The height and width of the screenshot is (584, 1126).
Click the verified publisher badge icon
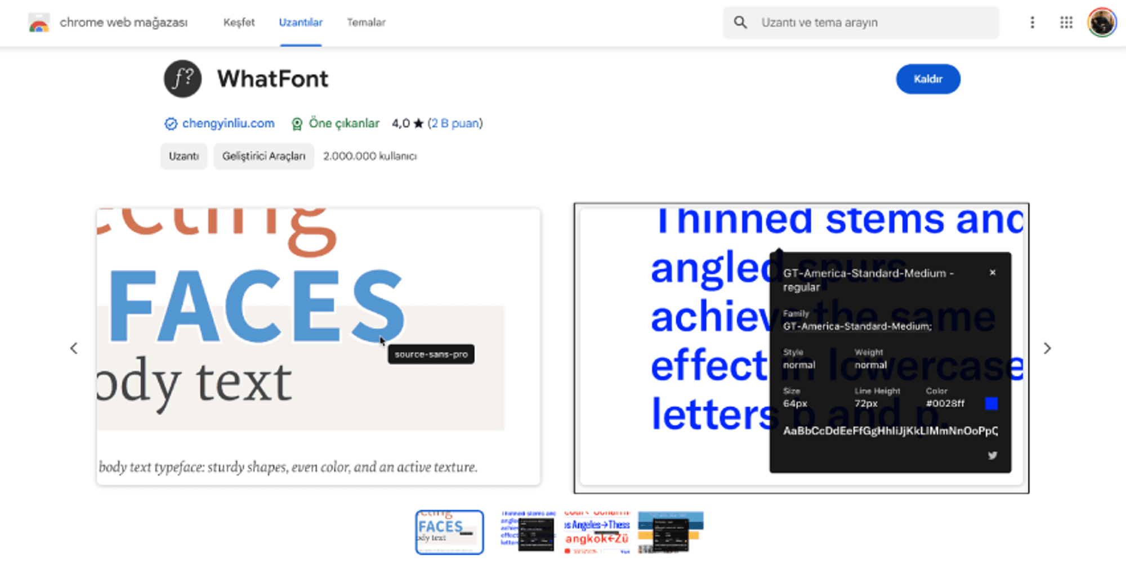[171, 124]
